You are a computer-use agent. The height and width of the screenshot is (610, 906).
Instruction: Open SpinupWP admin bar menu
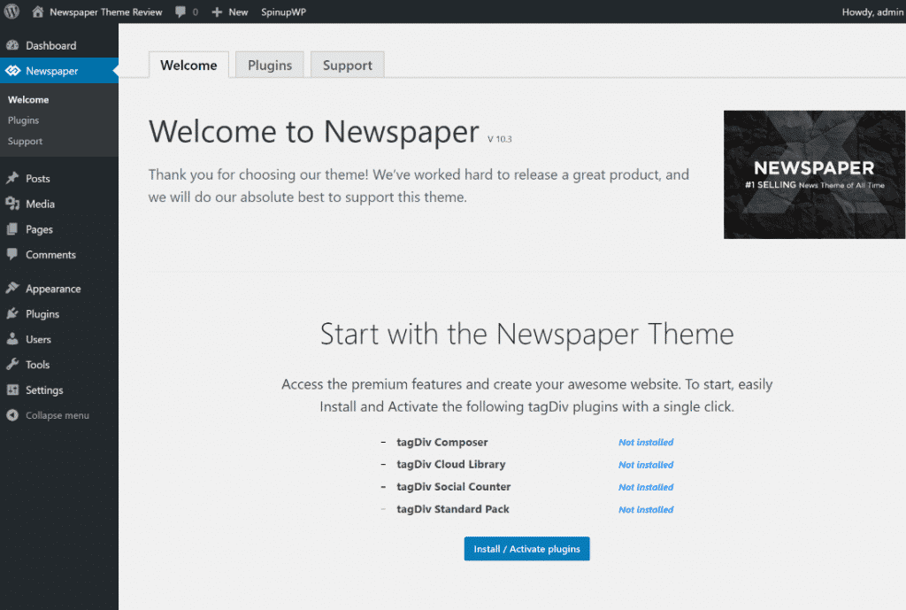click(283, 12)
